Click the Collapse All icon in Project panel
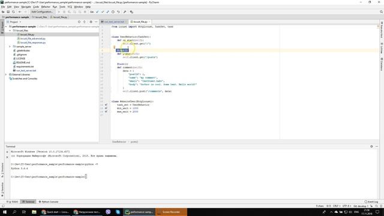 tap(85, 22)
